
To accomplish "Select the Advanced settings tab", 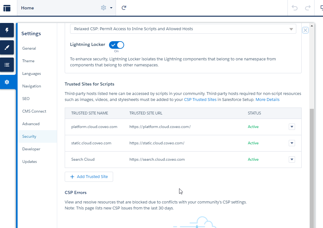I will [x=31, y=124].
